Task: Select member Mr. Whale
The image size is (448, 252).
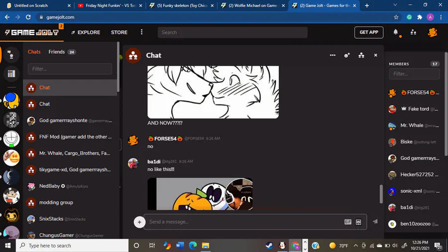Action: [414, 126]
